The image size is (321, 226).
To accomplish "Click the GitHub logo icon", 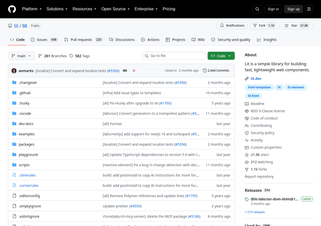I will tap(12, 9).
